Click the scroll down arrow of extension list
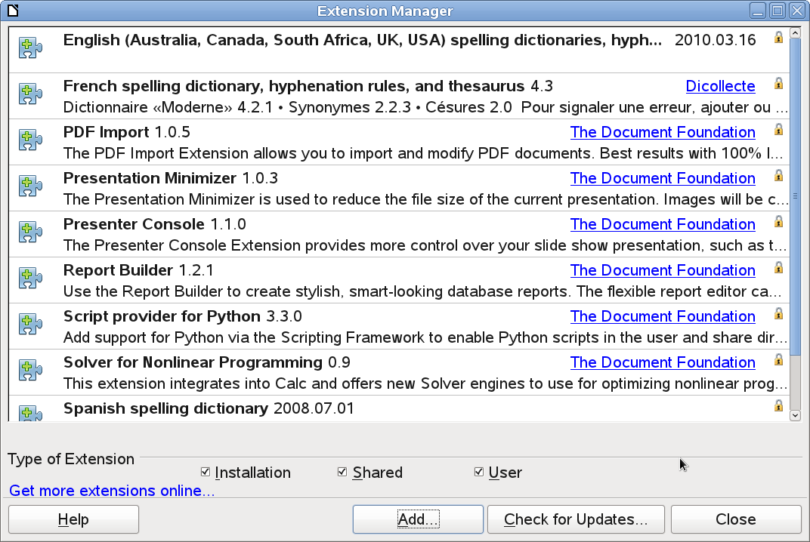The image size is (810, 542). point(796,415)
